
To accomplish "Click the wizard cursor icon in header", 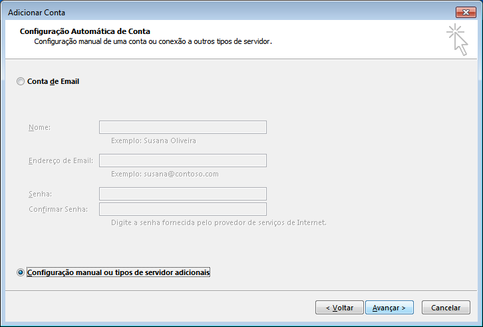I will click(458, 40).
